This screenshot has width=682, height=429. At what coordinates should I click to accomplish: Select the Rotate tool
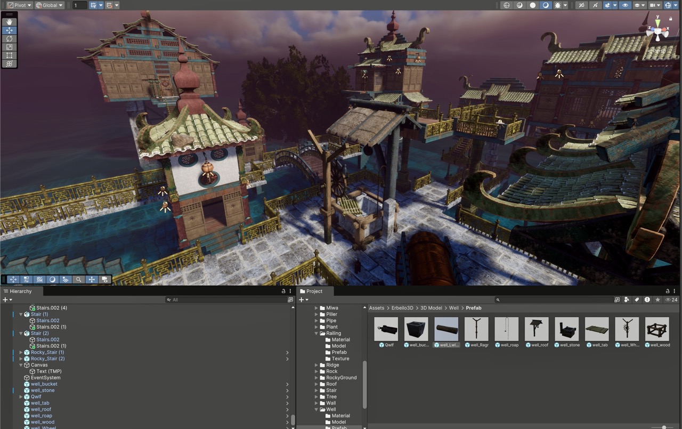point(9,38)
